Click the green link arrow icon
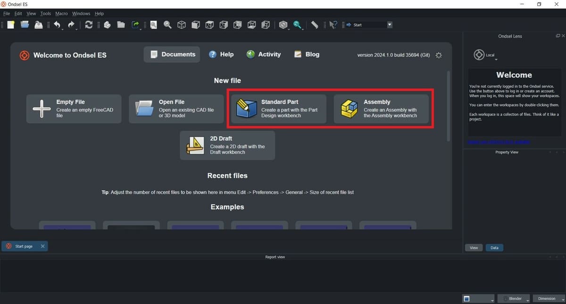566x304 pixels. coord(135,25)
